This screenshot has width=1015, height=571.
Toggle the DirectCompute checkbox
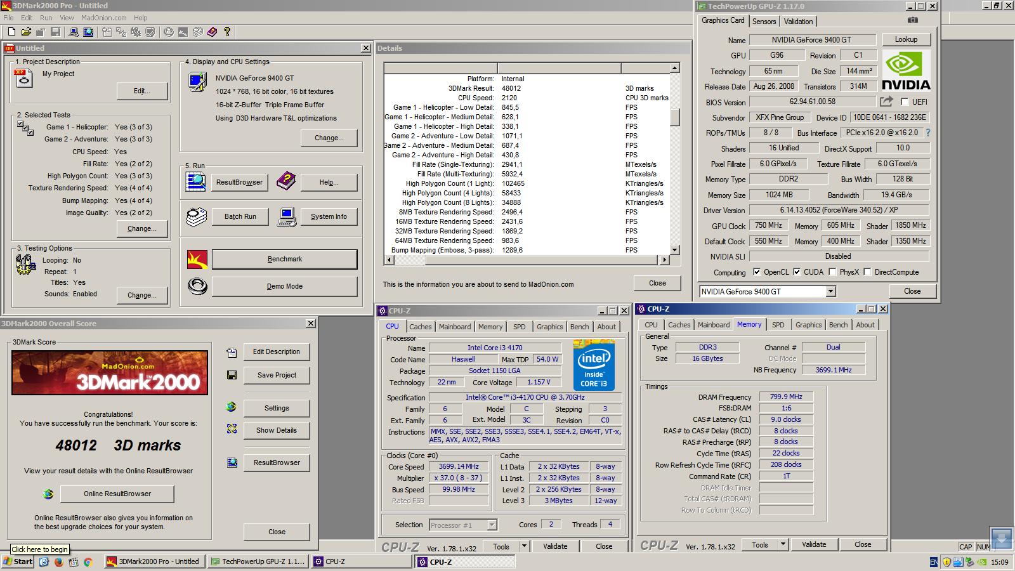[x=867, y=272]
